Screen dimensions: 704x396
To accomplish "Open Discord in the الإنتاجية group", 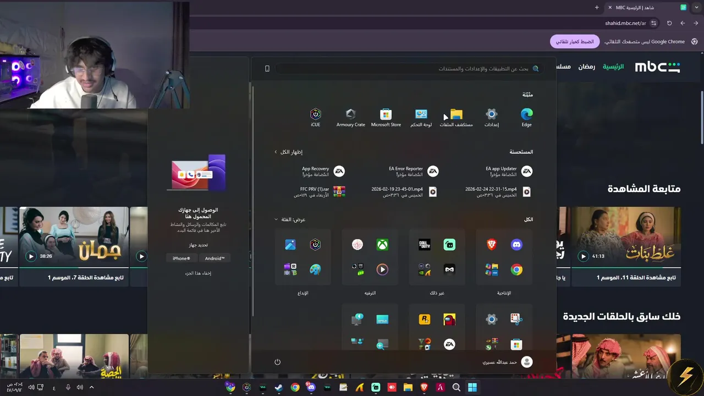I will coord(516,245).
